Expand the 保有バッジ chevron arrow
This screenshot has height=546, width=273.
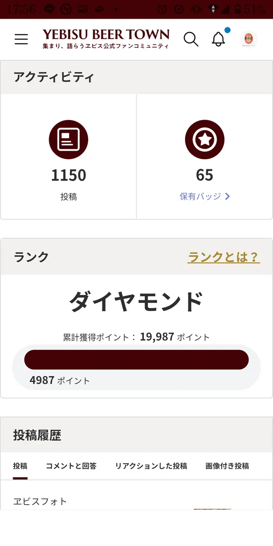point(227,197)
